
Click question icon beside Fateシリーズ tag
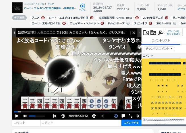[x=128, y=23]
